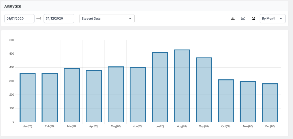Switch to line chart view icon
Image resolution: width=293 pixels, height=139 pixels.
pyautogui.click(x=243, y=18)
